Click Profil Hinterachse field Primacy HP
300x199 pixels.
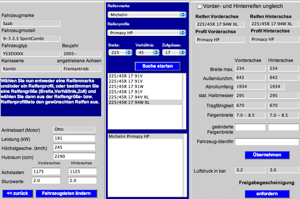pos(275,39)
